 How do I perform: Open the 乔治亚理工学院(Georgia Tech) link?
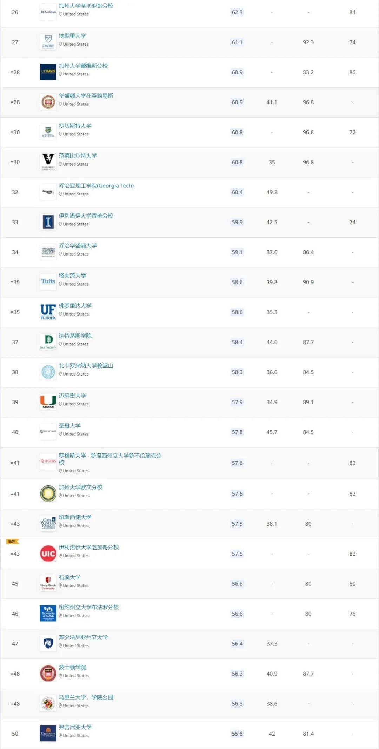pyautogui.click(x=96, y=186)
